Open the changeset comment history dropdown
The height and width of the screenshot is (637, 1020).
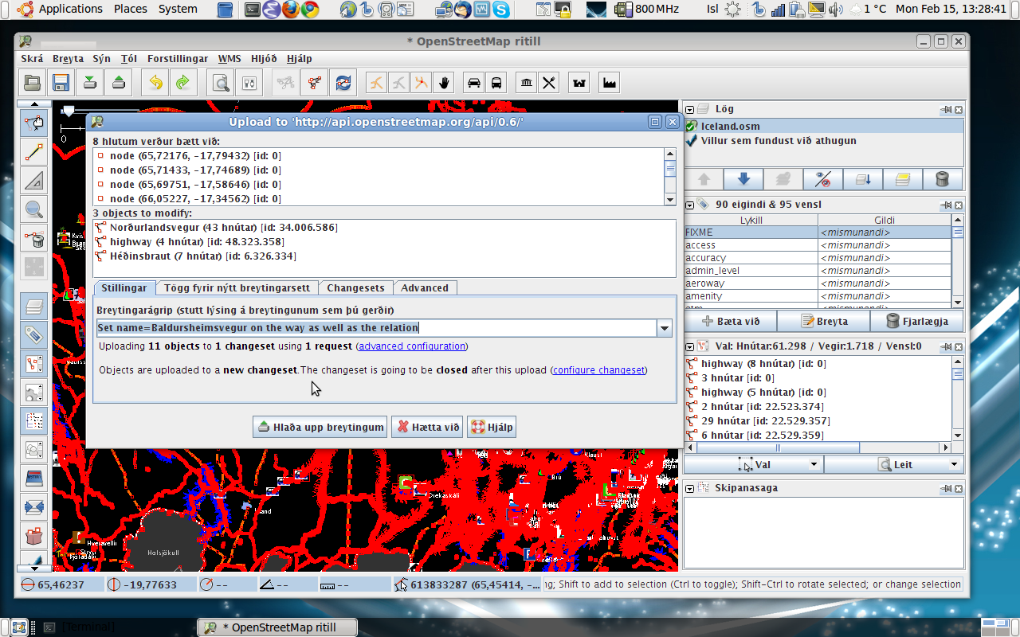click(664, 328)
